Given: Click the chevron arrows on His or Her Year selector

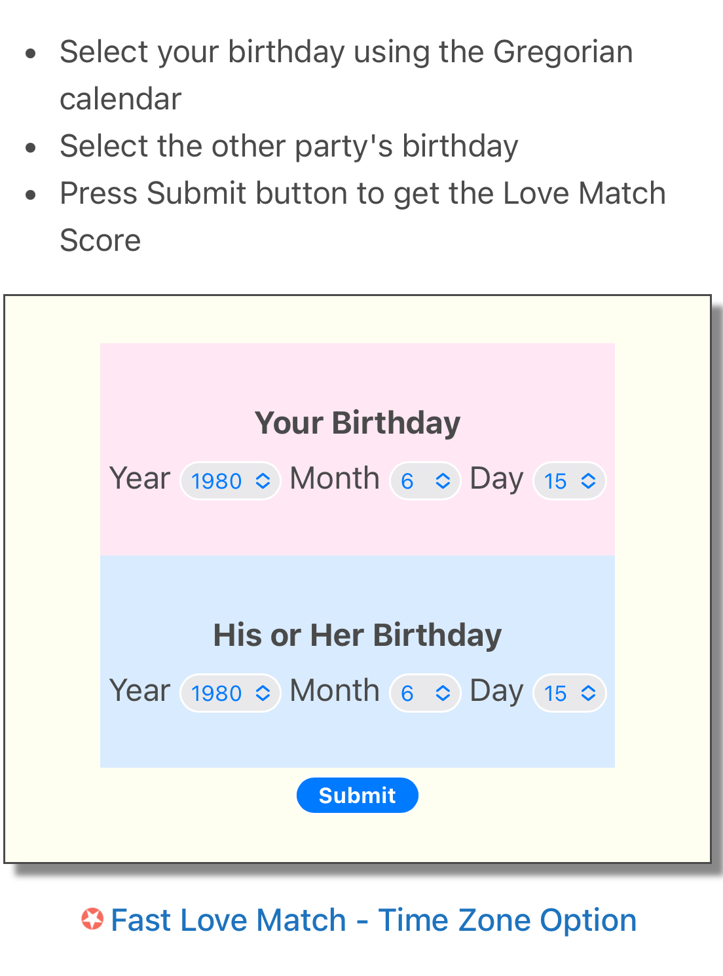Looking at the screenshot, I should coord(263,693).
